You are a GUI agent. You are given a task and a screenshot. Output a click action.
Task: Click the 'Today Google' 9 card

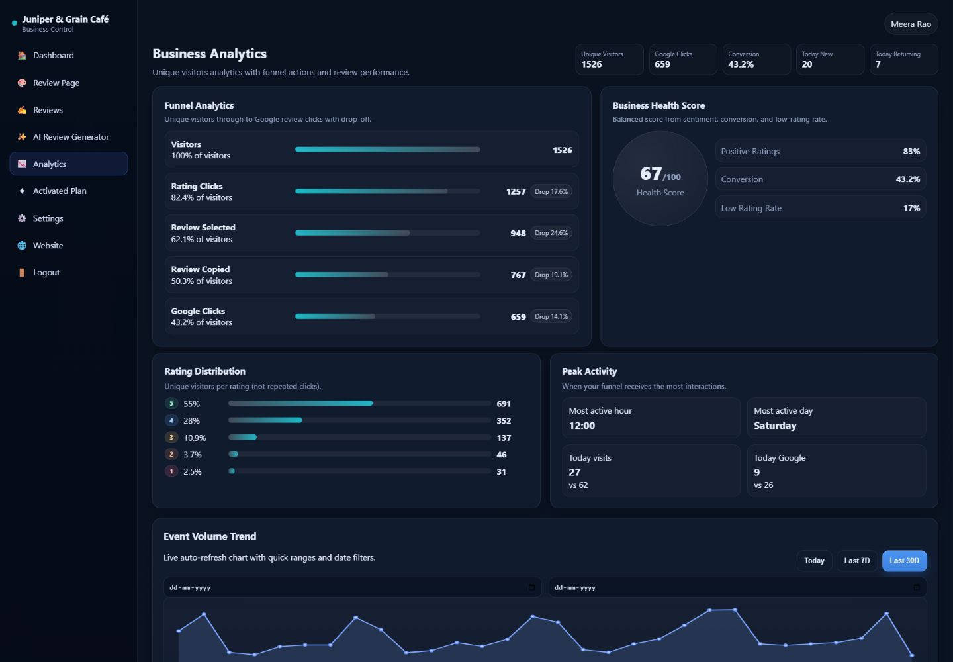[x=837, y=471]
